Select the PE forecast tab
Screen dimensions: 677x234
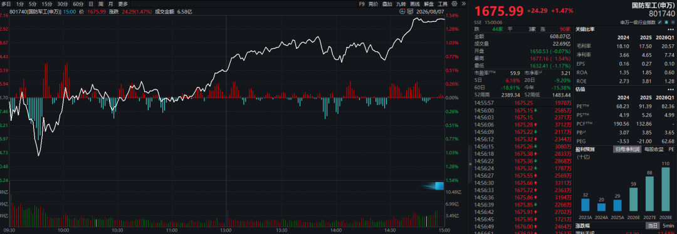[671, 149]
